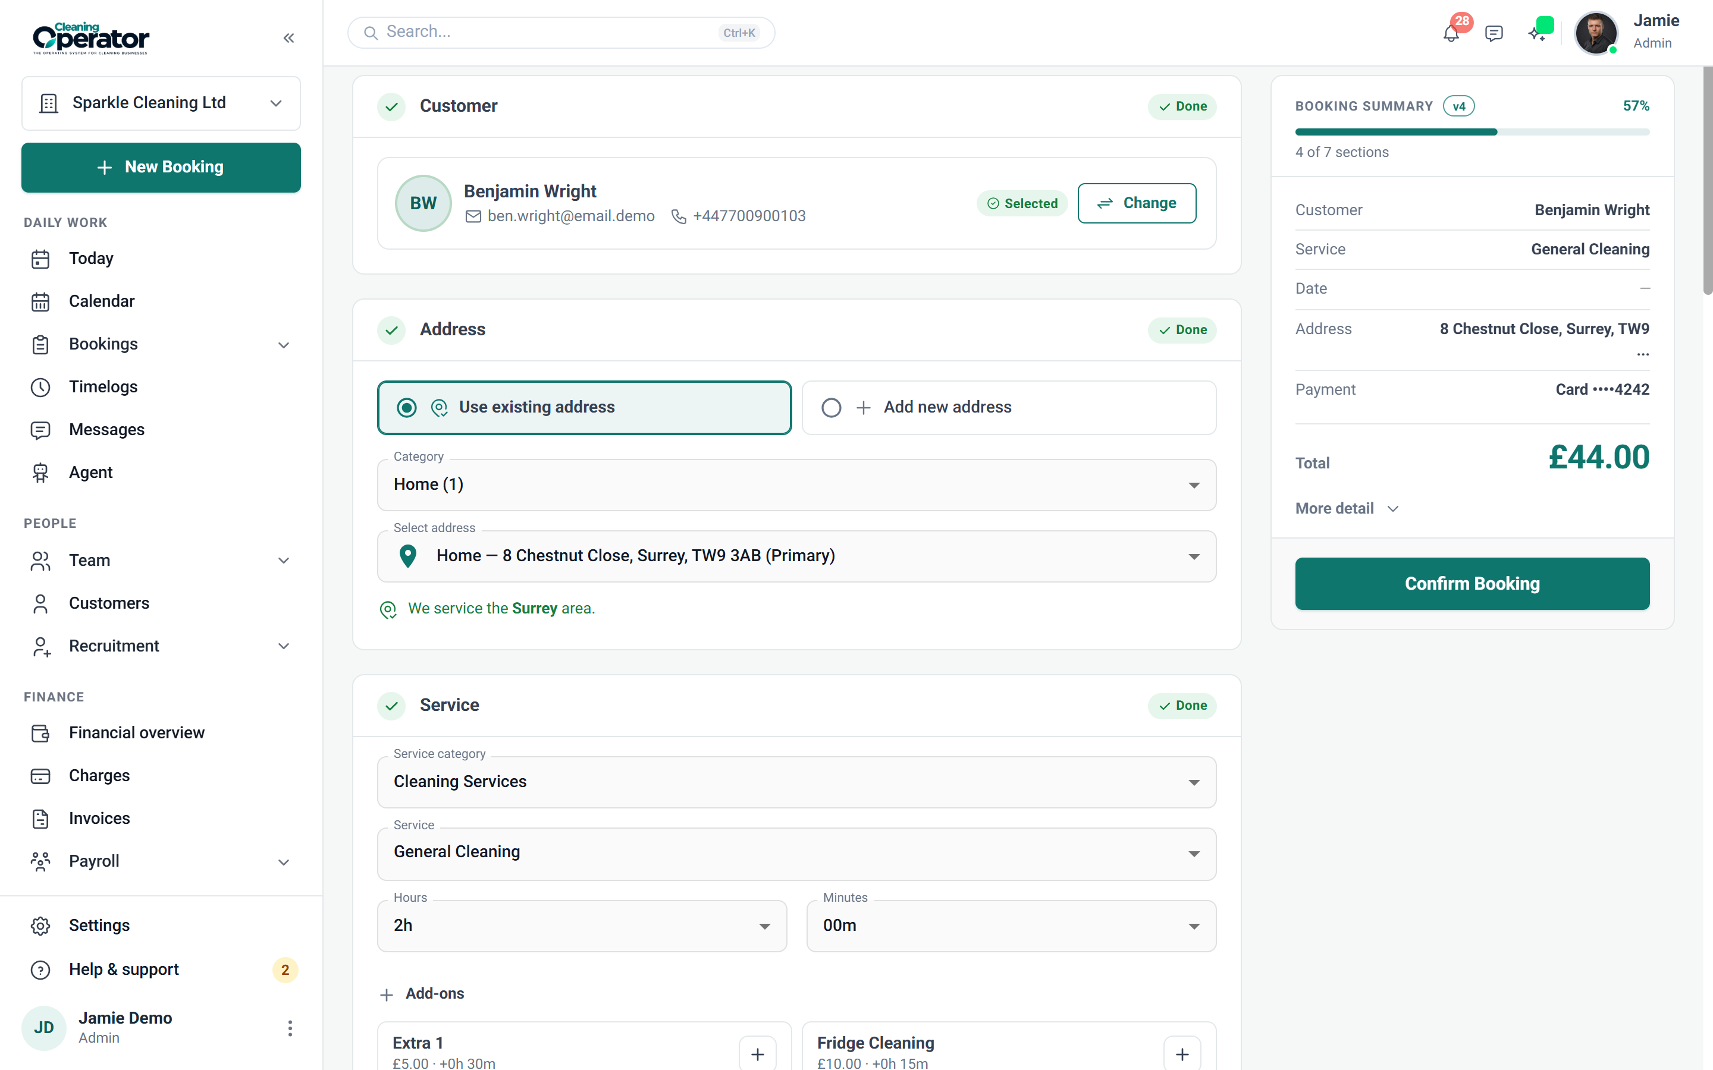The height and width of the screenshot is (1070, 1713).
Task: Click the Address section check icon
Action: 391,330
